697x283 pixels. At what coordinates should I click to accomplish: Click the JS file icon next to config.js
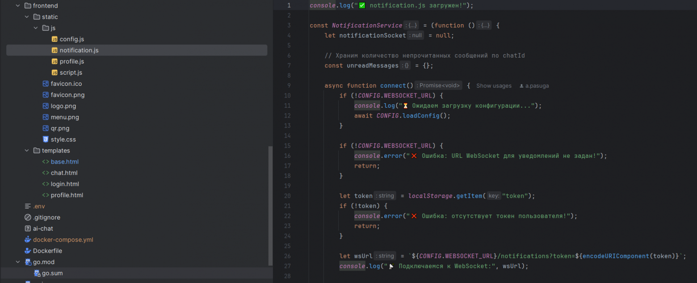coord(55,39)
